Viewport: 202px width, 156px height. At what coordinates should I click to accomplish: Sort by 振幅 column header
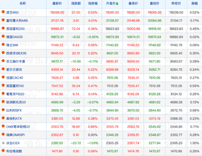point(195,3)
